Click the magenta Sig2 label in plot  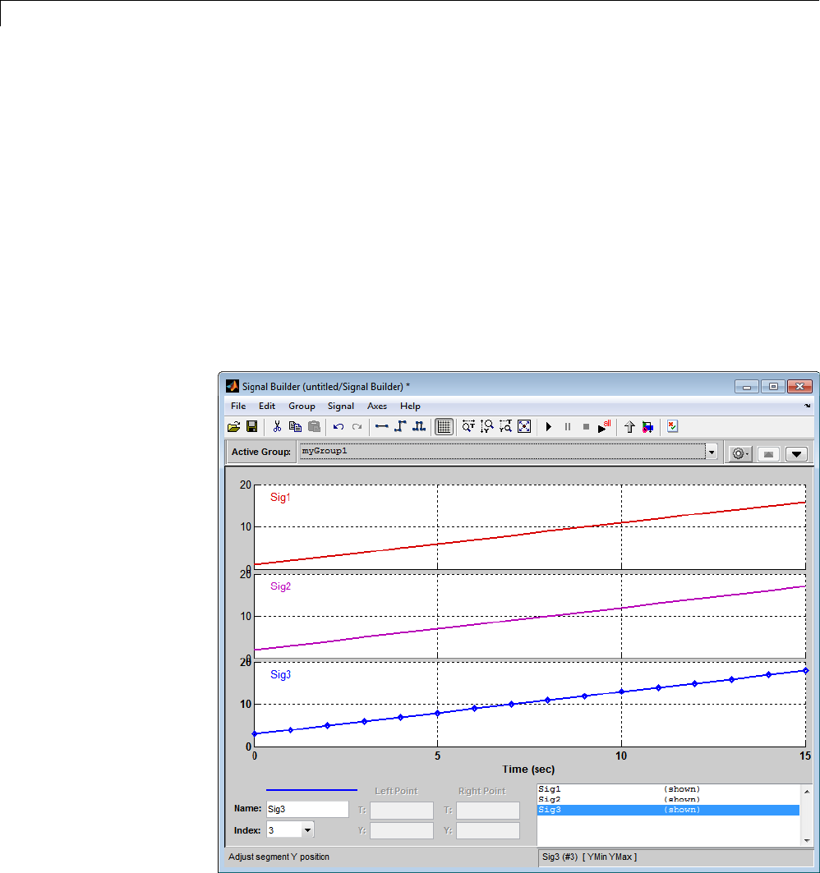(x=280, y=586)
